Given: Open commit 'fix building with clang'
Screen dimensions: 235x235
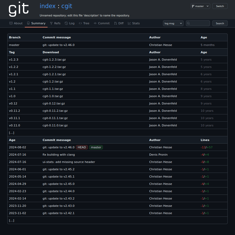Looking at the screenshot, I should (58, 155).
